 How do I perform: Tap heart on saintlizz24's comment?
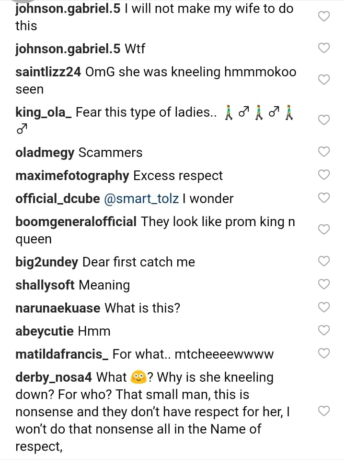324,80
